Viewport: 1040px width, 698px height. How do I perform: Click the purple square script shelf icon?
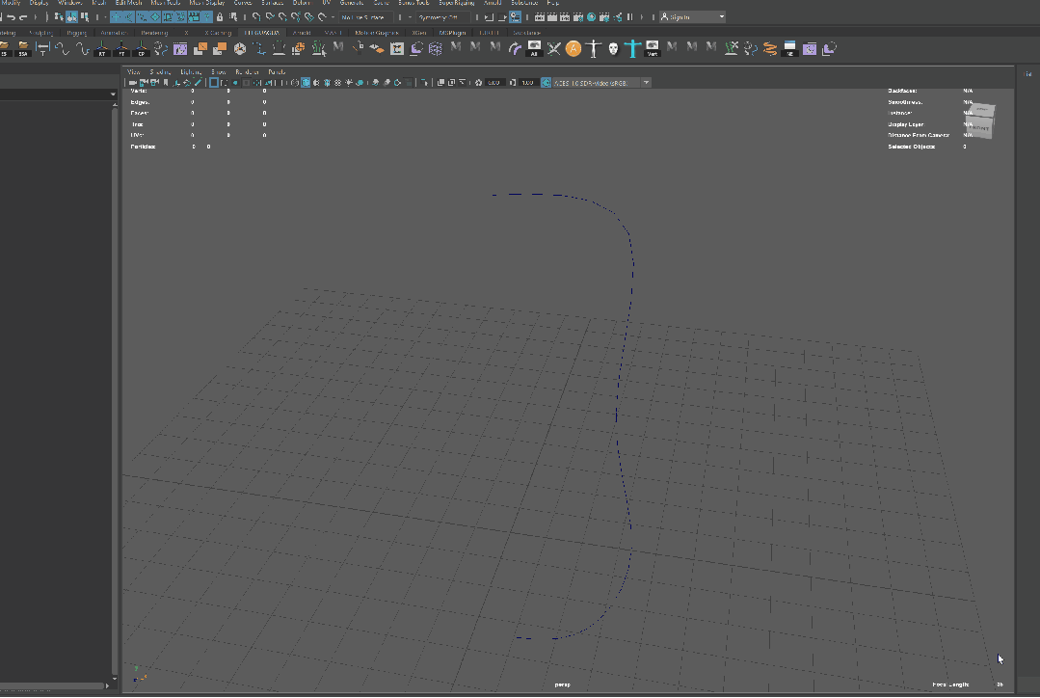179,48
